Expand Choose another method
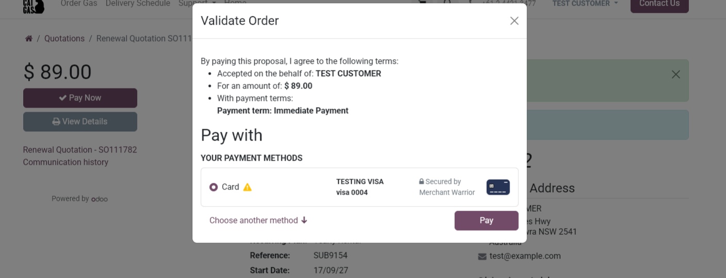Viewport: 726px width, 278px height. click(258, 220)
